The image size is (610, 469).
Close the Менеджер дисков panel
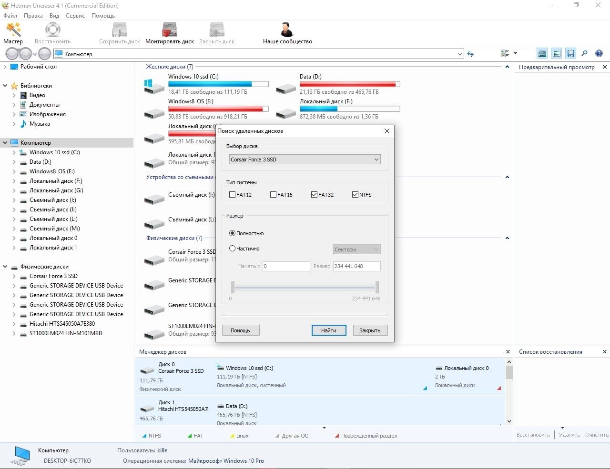point(508,352)
